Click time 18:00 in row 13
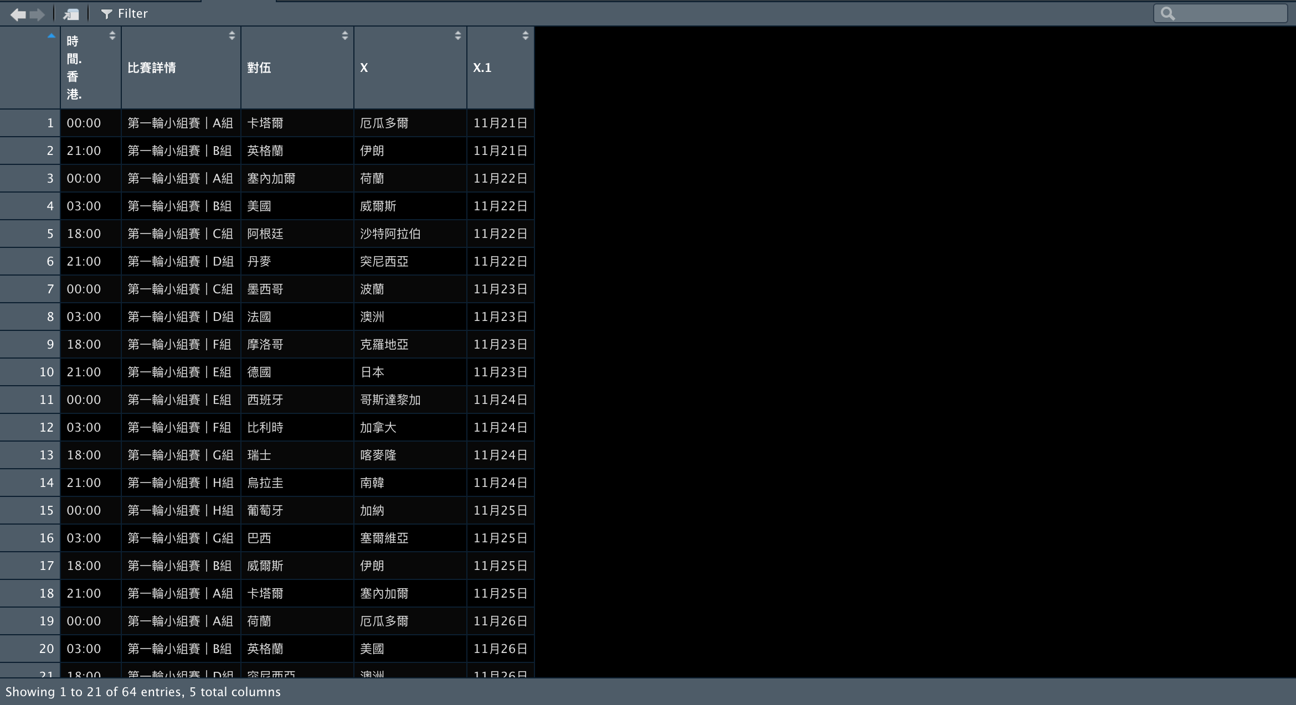The height and width of the screenshot is (705, 1296). 91,455
